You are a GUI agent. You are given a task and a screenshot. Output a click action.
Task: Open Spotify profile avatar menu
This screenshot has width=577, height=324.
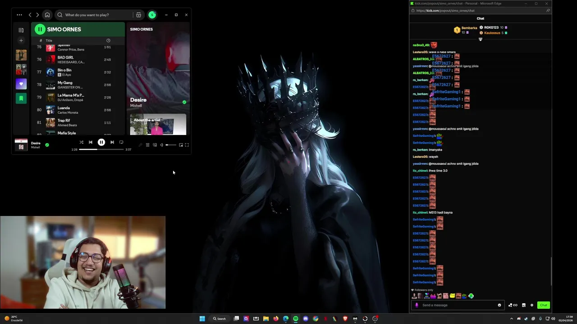(x=152, y=15)
